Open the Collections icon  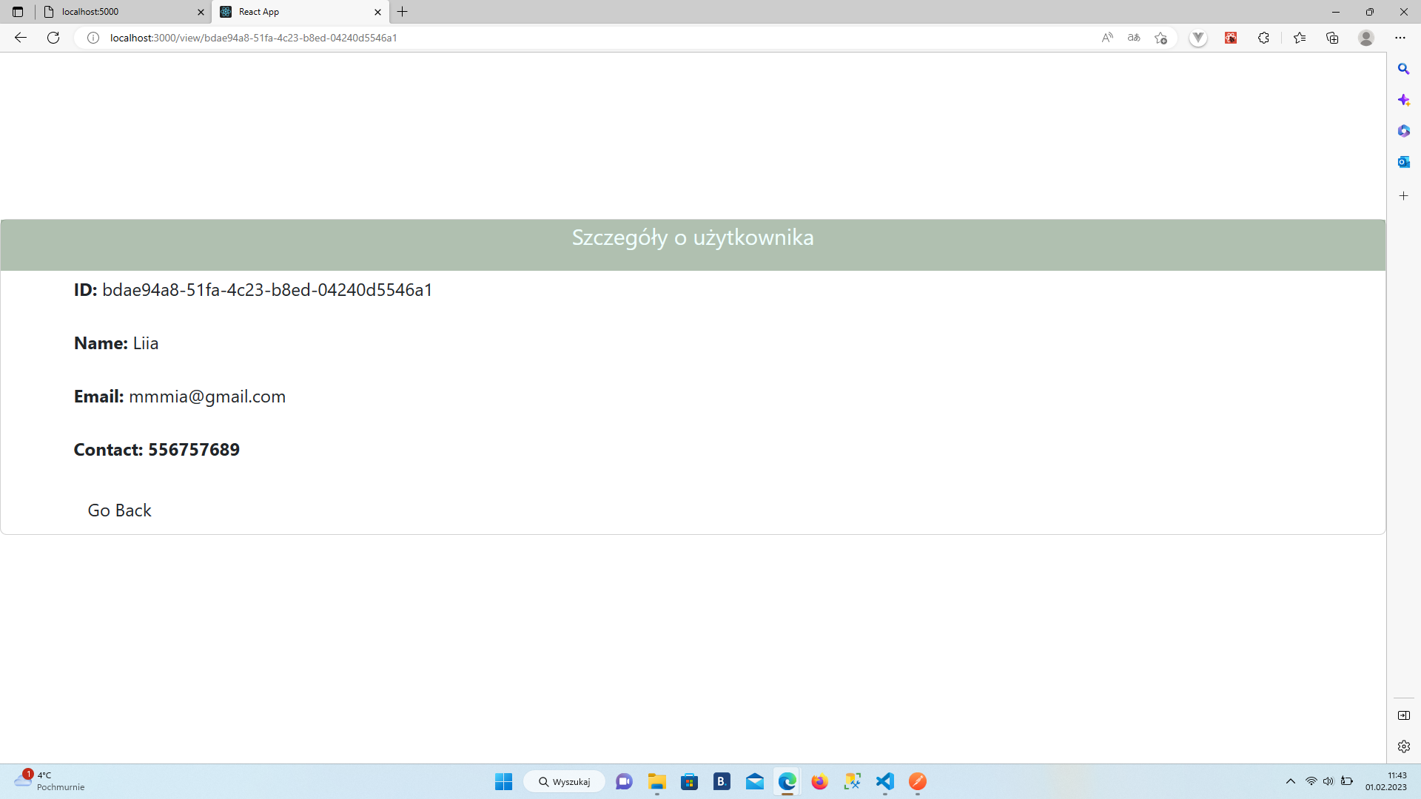tap(1332, 38)
